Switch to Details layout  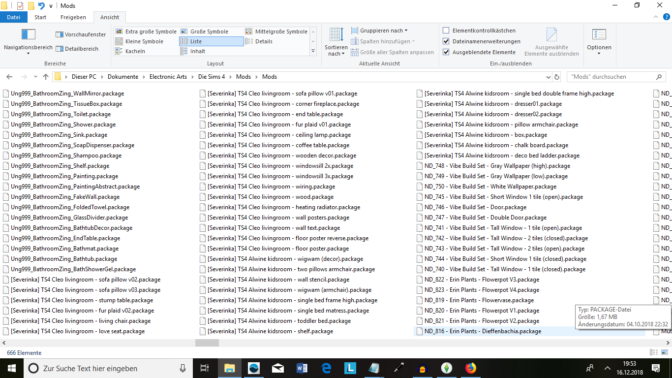259,41
